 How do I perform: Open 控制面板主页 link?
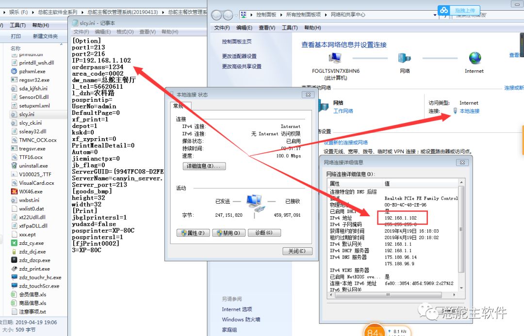(237, 41)
